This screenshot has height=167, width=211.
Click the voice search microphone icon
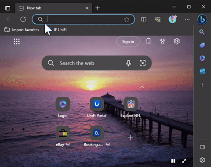[x=128, y=63]
